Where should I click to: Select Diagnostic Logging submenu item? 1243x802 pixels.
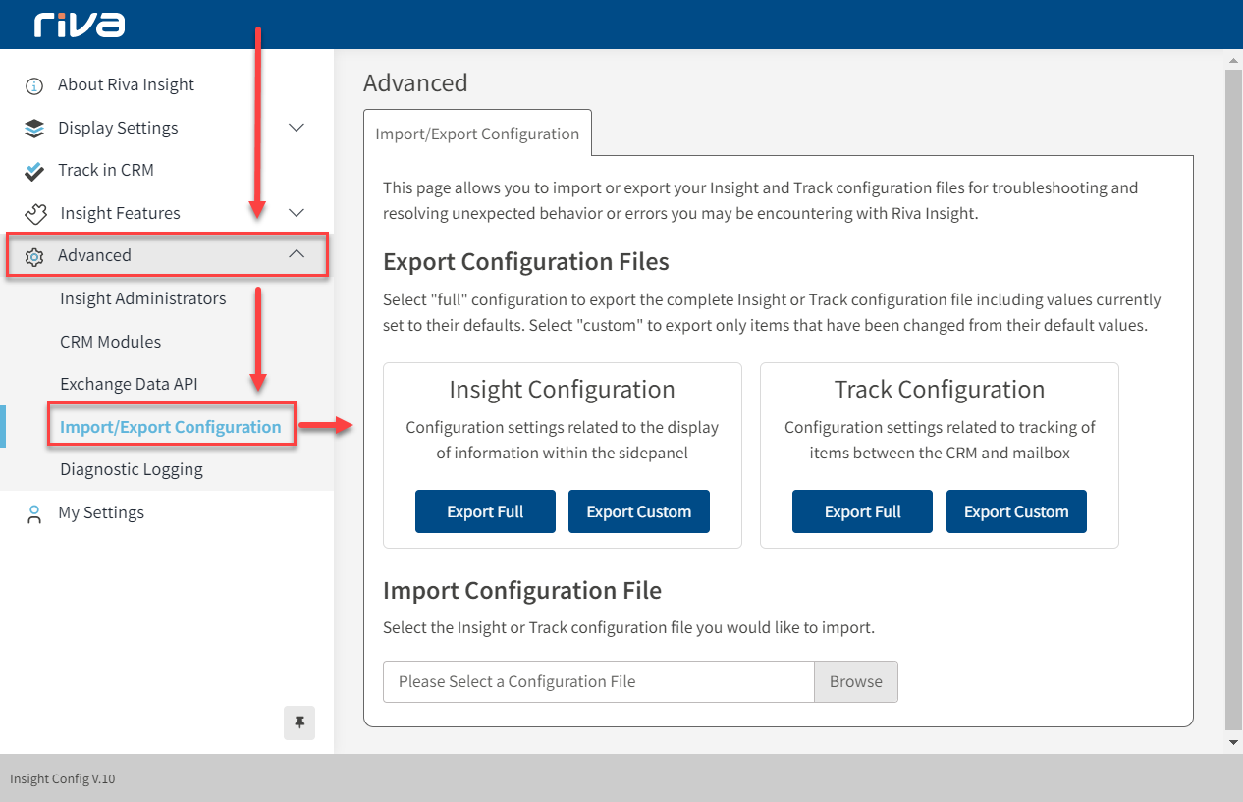pyautogui.click(x=132, y=469)
